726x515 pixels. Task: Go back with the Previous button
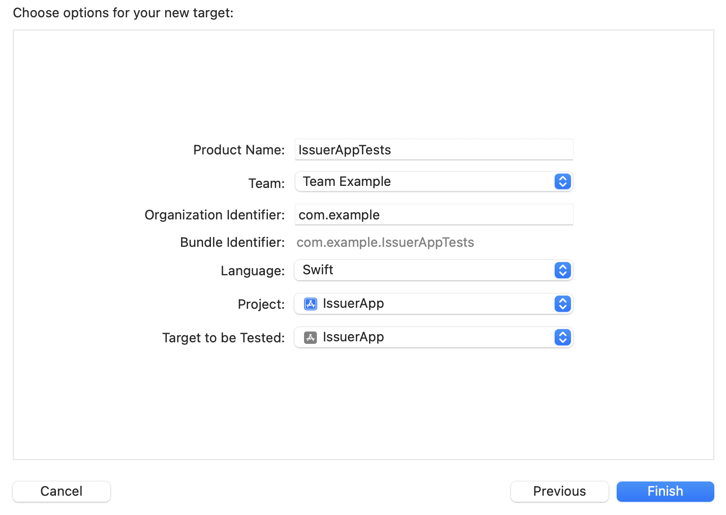pyautogui.click(x=559, y=491)
